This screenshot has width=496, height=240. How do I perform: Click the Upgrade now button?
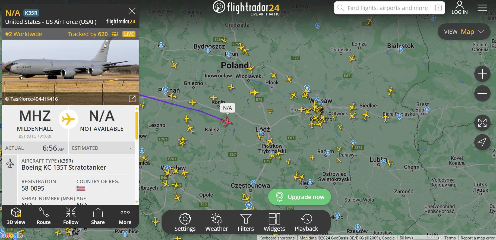click(299, 197)
